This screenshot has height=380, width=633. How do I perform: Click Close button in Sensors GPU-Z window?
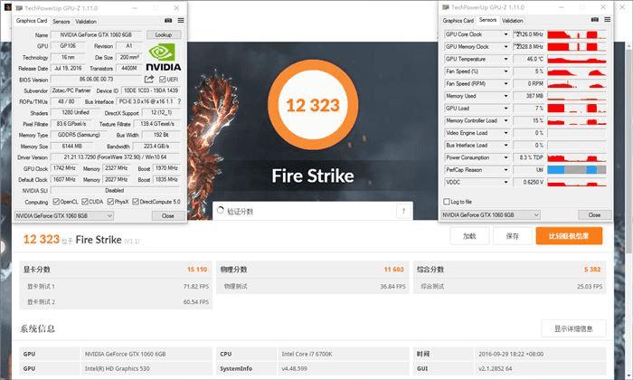coord(594,214)
